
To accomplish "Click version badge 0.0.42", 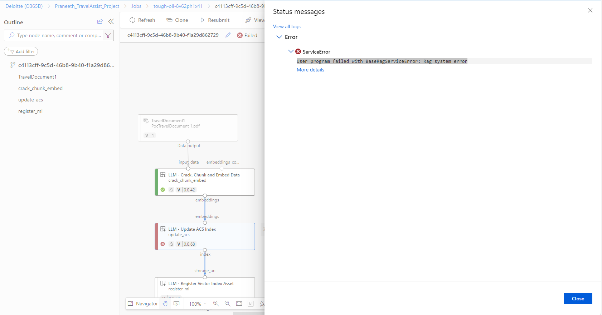I will (186, 190).
